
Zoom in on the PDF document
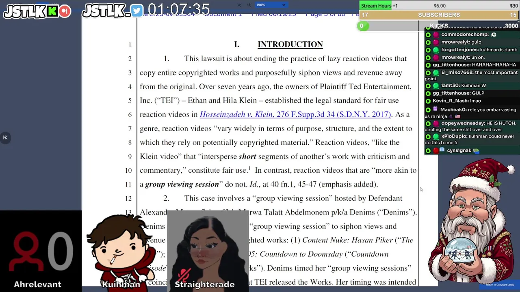(249, 5)
